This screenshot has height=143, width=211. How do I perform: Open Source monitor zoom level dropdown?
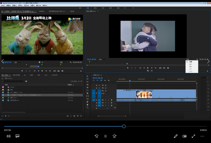pos(18,62)
